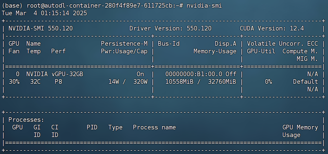
Task: Click the 'Temp' column header
Action: tap(34, 51)
